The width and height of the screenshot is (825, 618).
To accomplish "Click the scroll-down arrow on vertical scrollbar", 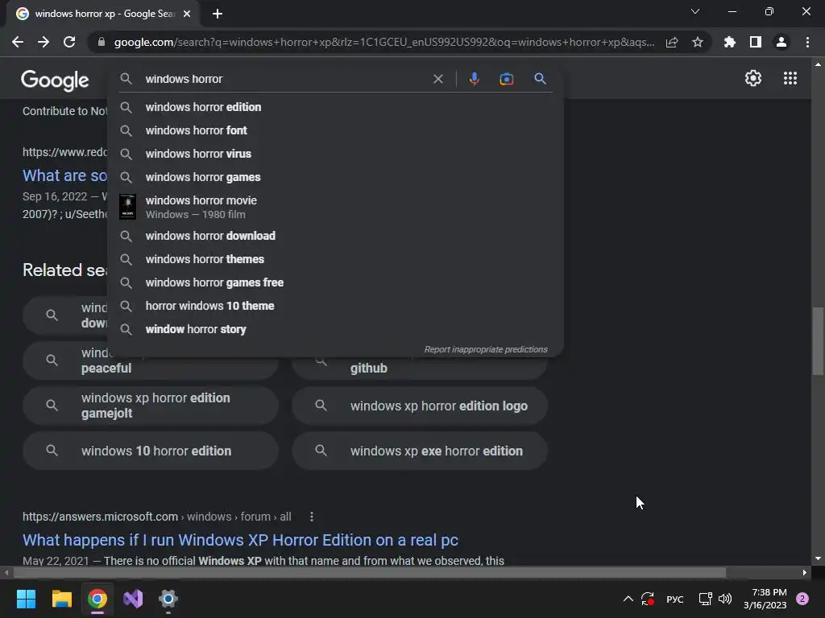I will [x=818, y=558].
